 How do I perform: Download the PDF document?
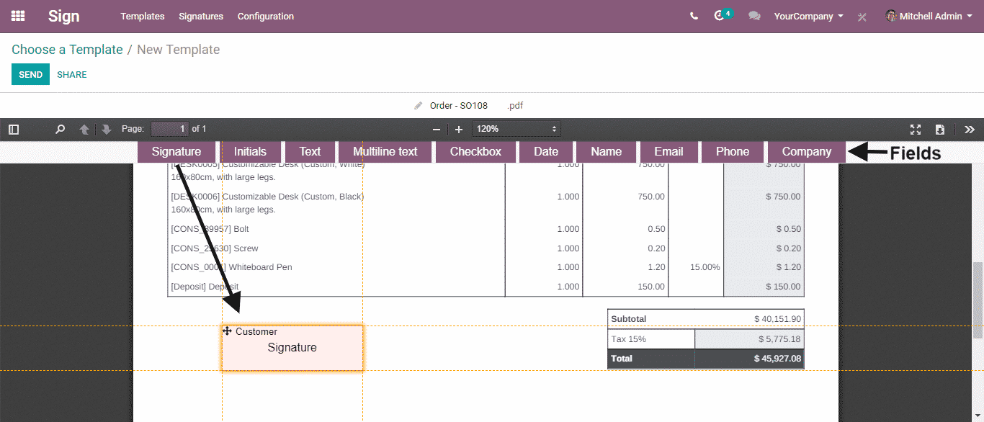click(940, 130)
